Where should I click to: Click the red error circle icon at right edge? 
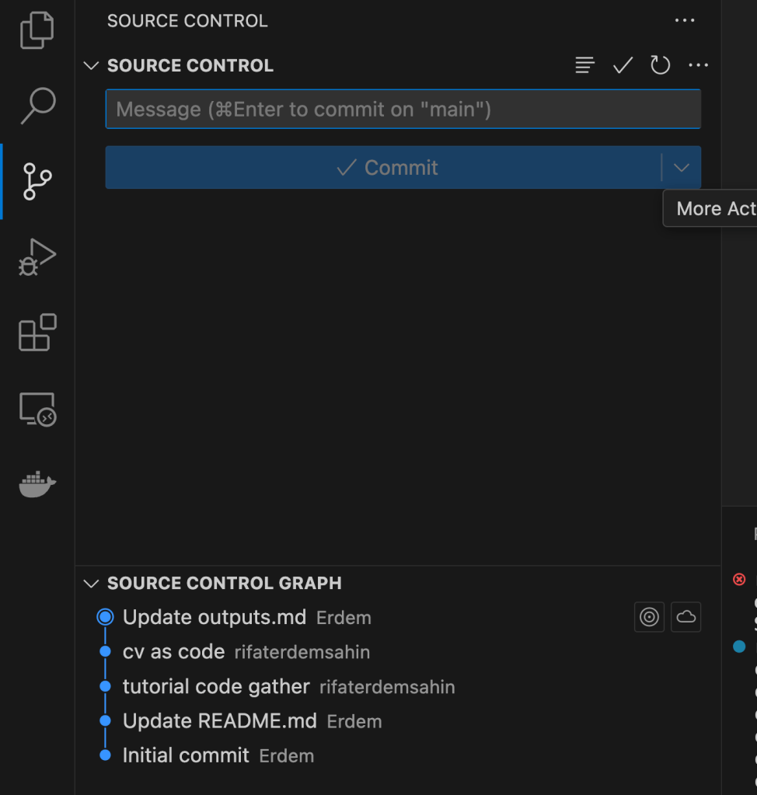coord(739,579)
